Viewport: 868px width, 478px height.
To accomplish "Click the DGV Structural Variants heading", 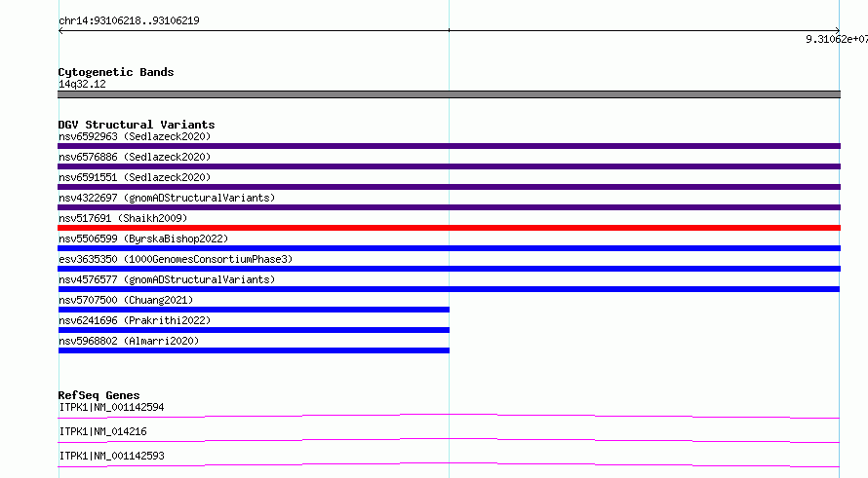I will [x=137, y=125].
